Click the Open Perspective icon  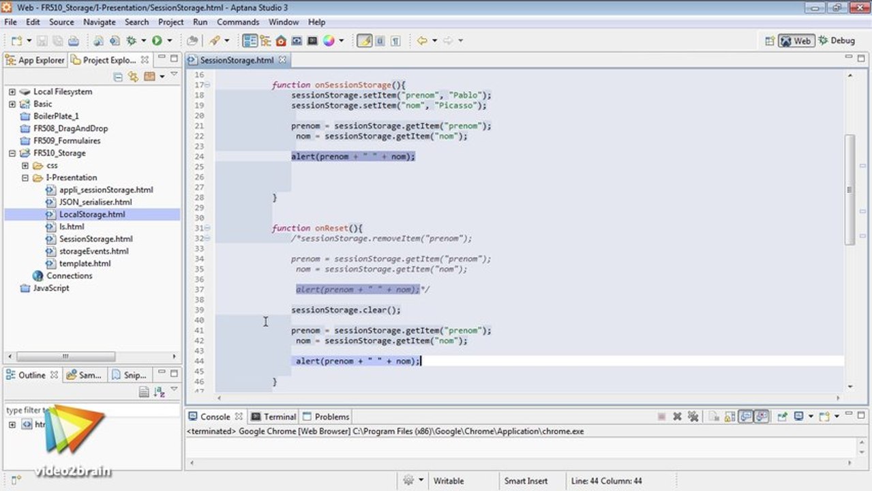770,41
